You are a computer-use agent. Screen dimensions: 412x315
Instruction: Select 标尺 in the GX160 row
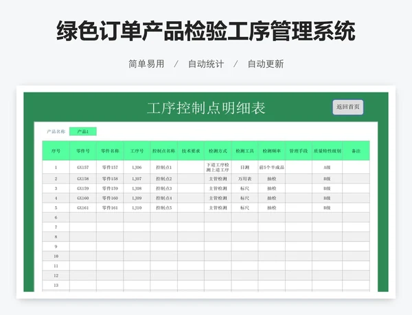[244, 198]
